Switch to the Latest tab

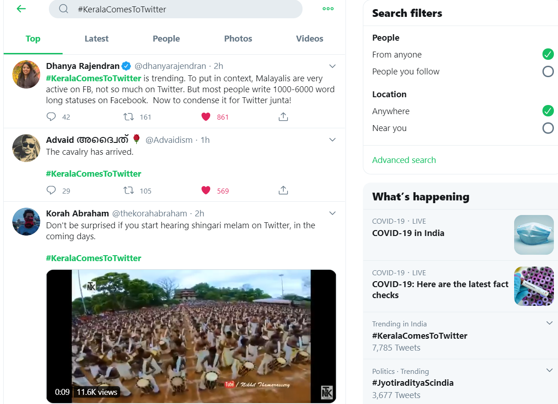[x=96, y=39]
